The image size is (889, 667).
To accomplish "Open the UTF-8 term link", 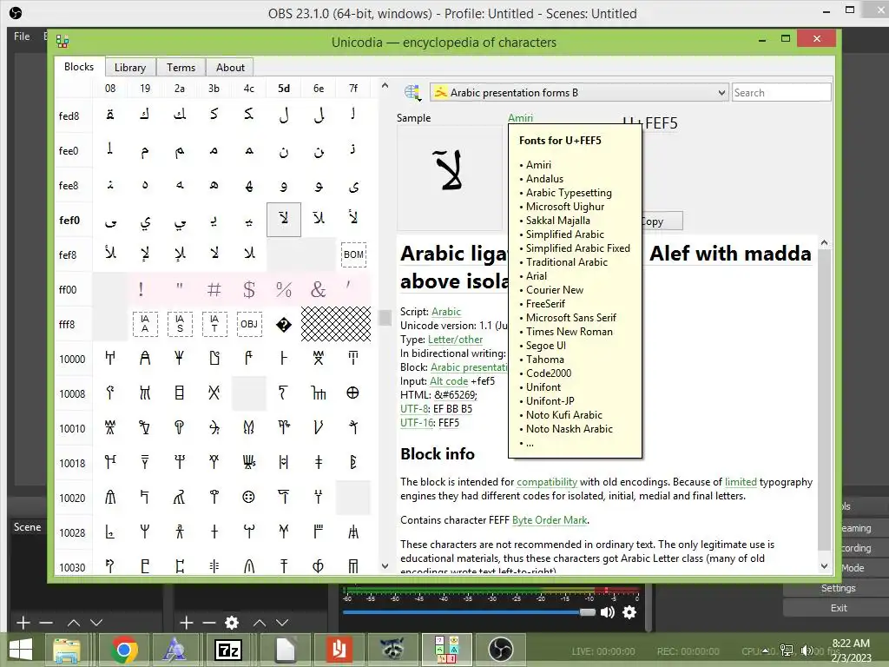I will point(414,409).
